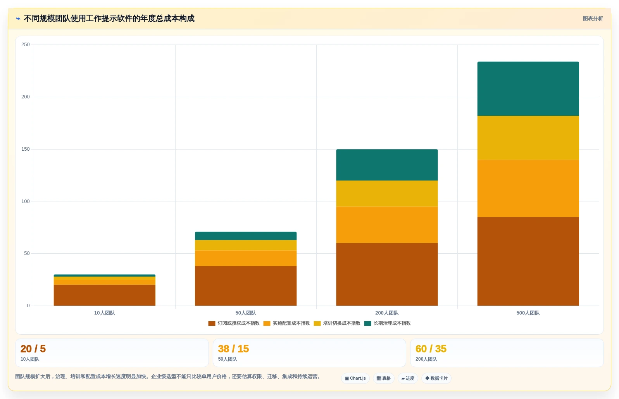The height and width of the screenshot is (399, 619).
Task: Click the 长期治理成本指数 legend label
Action: pyautogui.click(x=392, y=323)
